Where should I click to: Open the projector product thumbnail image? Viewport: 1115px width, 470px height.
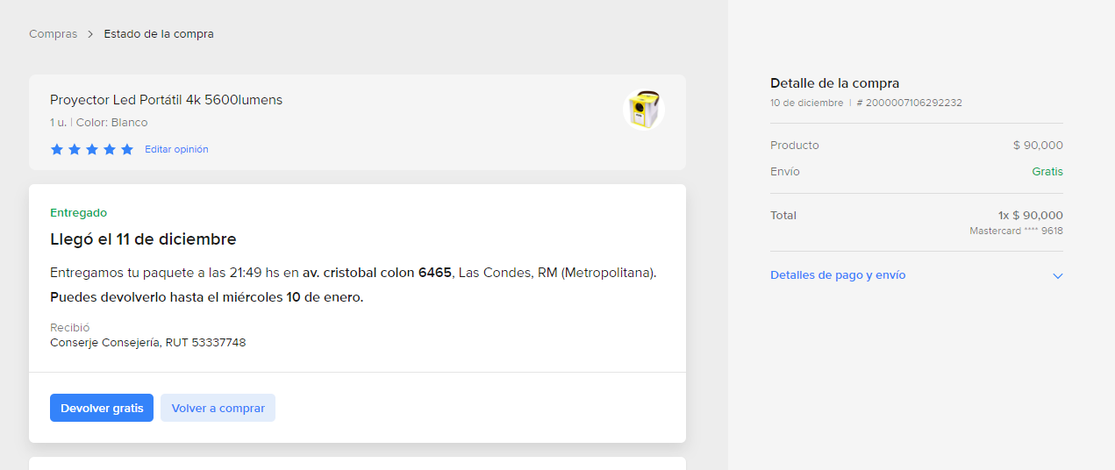(x=644, y=110)
